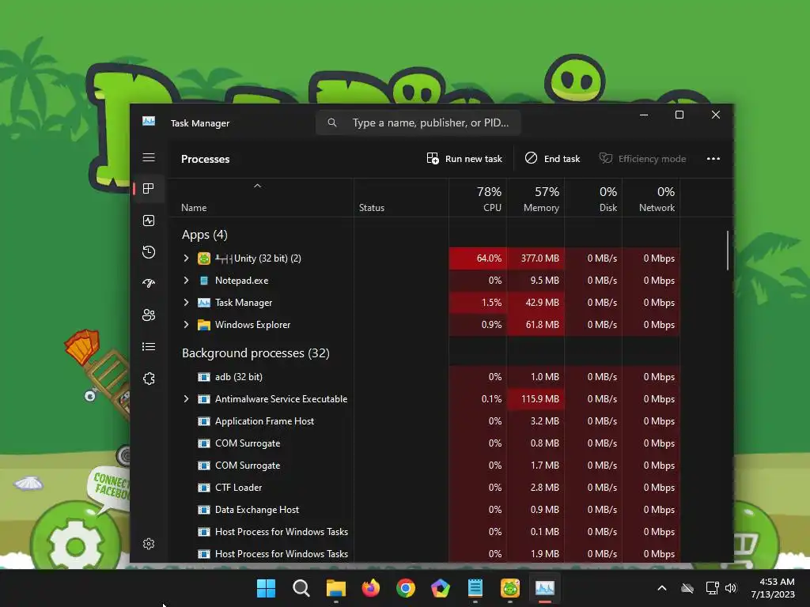Click the Efficiency mode button
This screenshot has width=810, height=607.
point(642,158)
